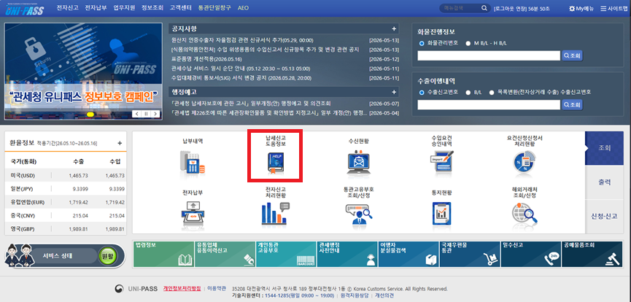
Task: Open notice 원산지 인증수출자 자율점검 관련 신규서식 추가
Action: 242,40
